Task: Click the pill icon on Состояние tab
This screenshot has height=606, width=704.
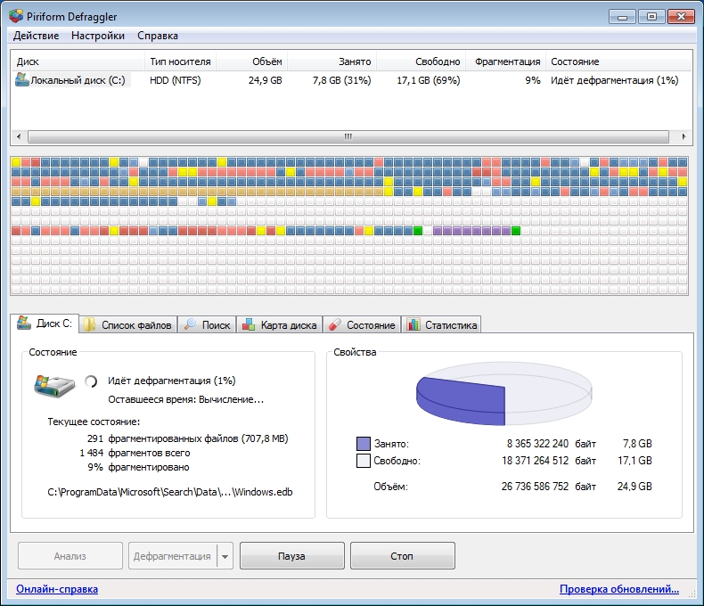Action: (x=335, y=325)
